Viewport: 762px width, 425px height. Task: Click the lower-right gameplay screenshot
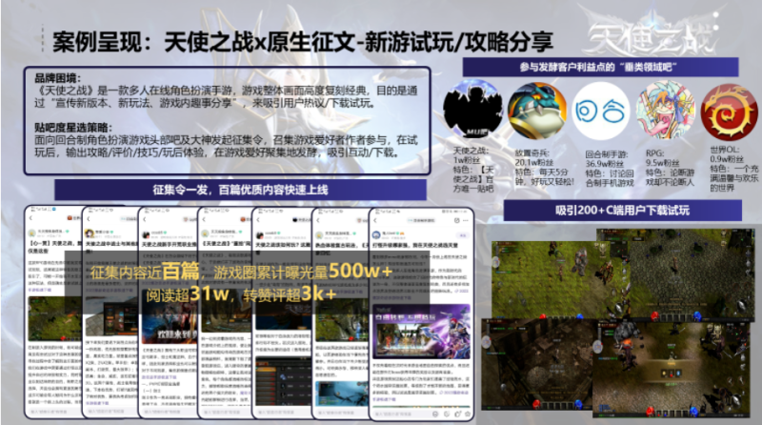[x=673, y=369]
